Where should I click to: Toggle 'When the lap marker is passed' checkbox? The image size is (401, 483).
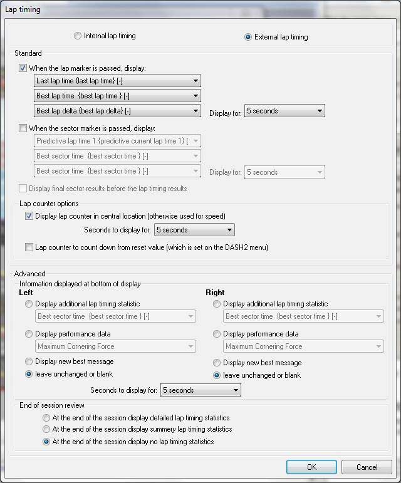(x=23, y=68)
